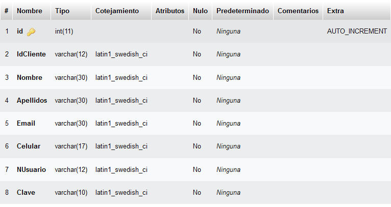
Task: Click the Cotejamiento column header
Action: (x=117, y=11)
